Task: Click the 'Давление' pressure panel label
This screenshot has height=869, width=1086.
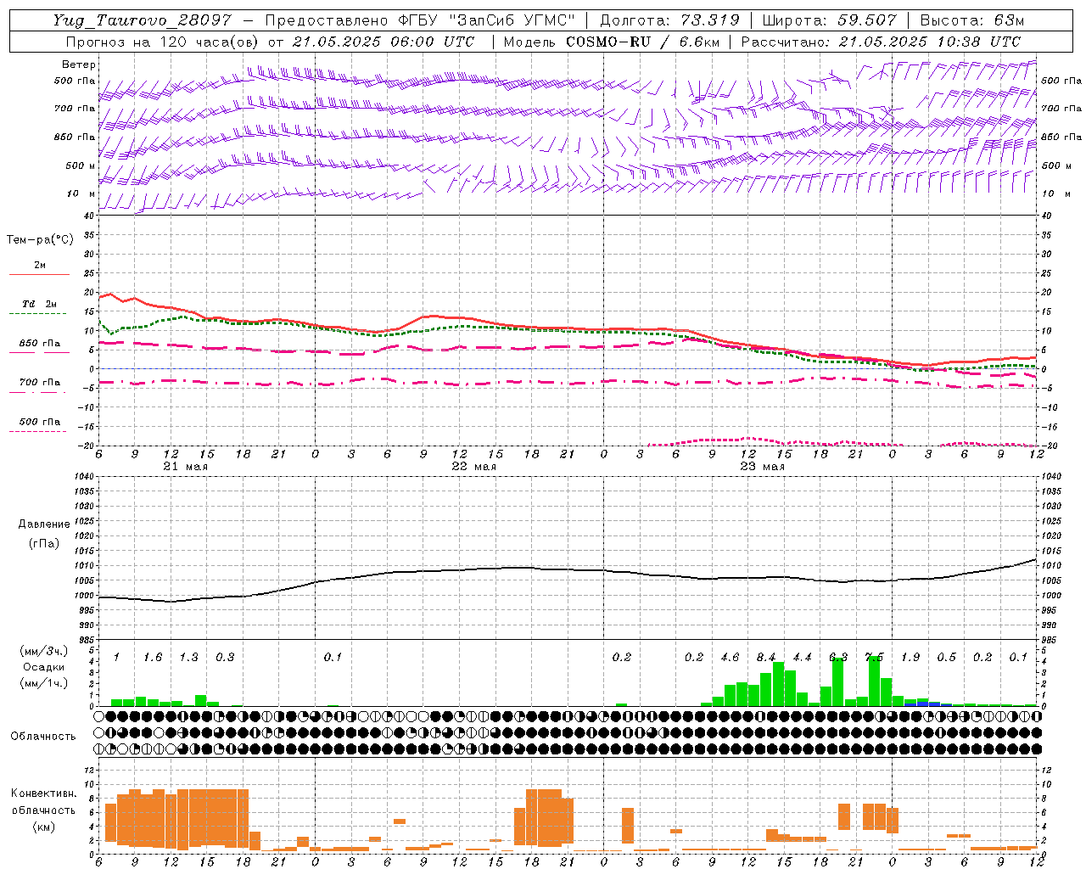Action: tap(43, 524)
